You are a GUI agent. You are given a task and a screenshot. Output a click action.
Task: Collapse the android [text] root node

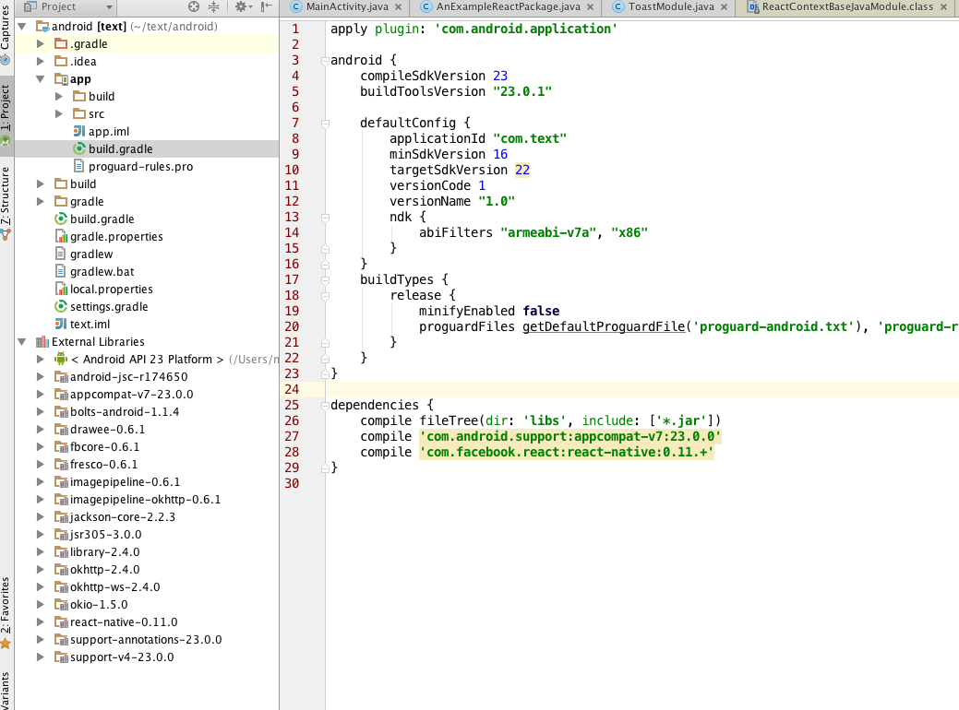[22, 26]
